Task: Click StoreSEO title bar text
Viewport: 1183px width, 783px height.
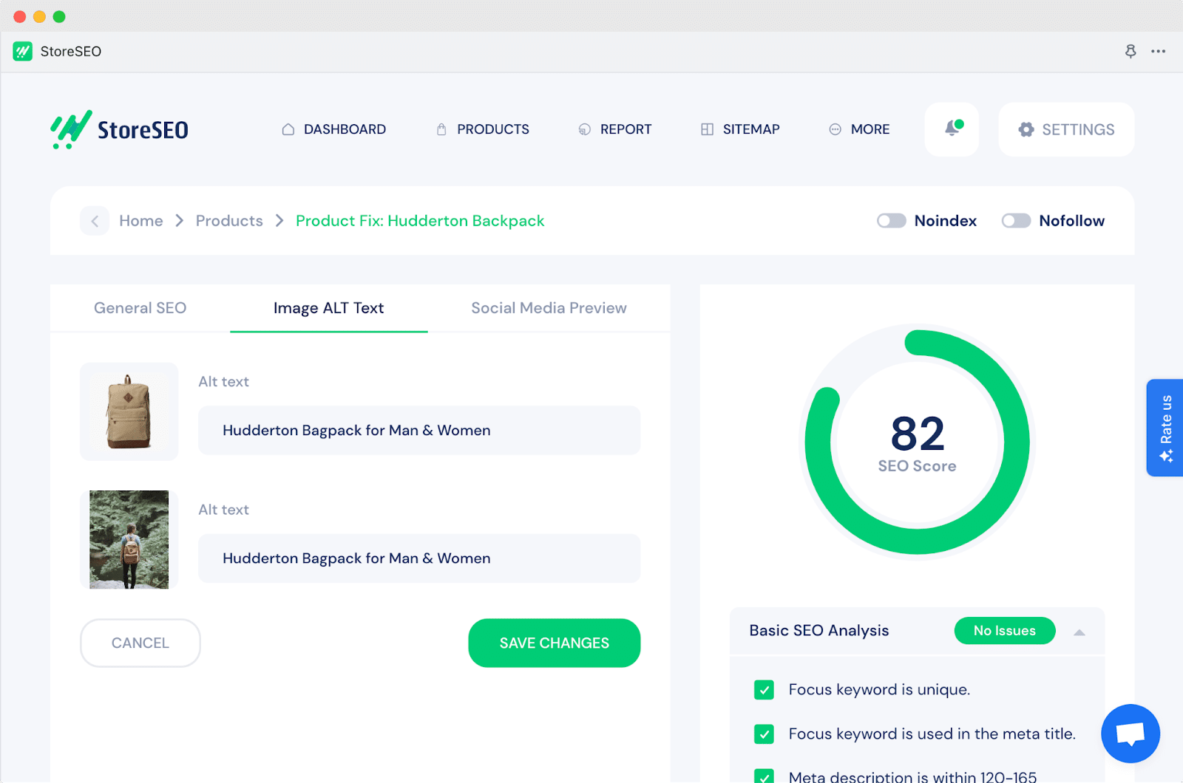Action: [71, 51]
